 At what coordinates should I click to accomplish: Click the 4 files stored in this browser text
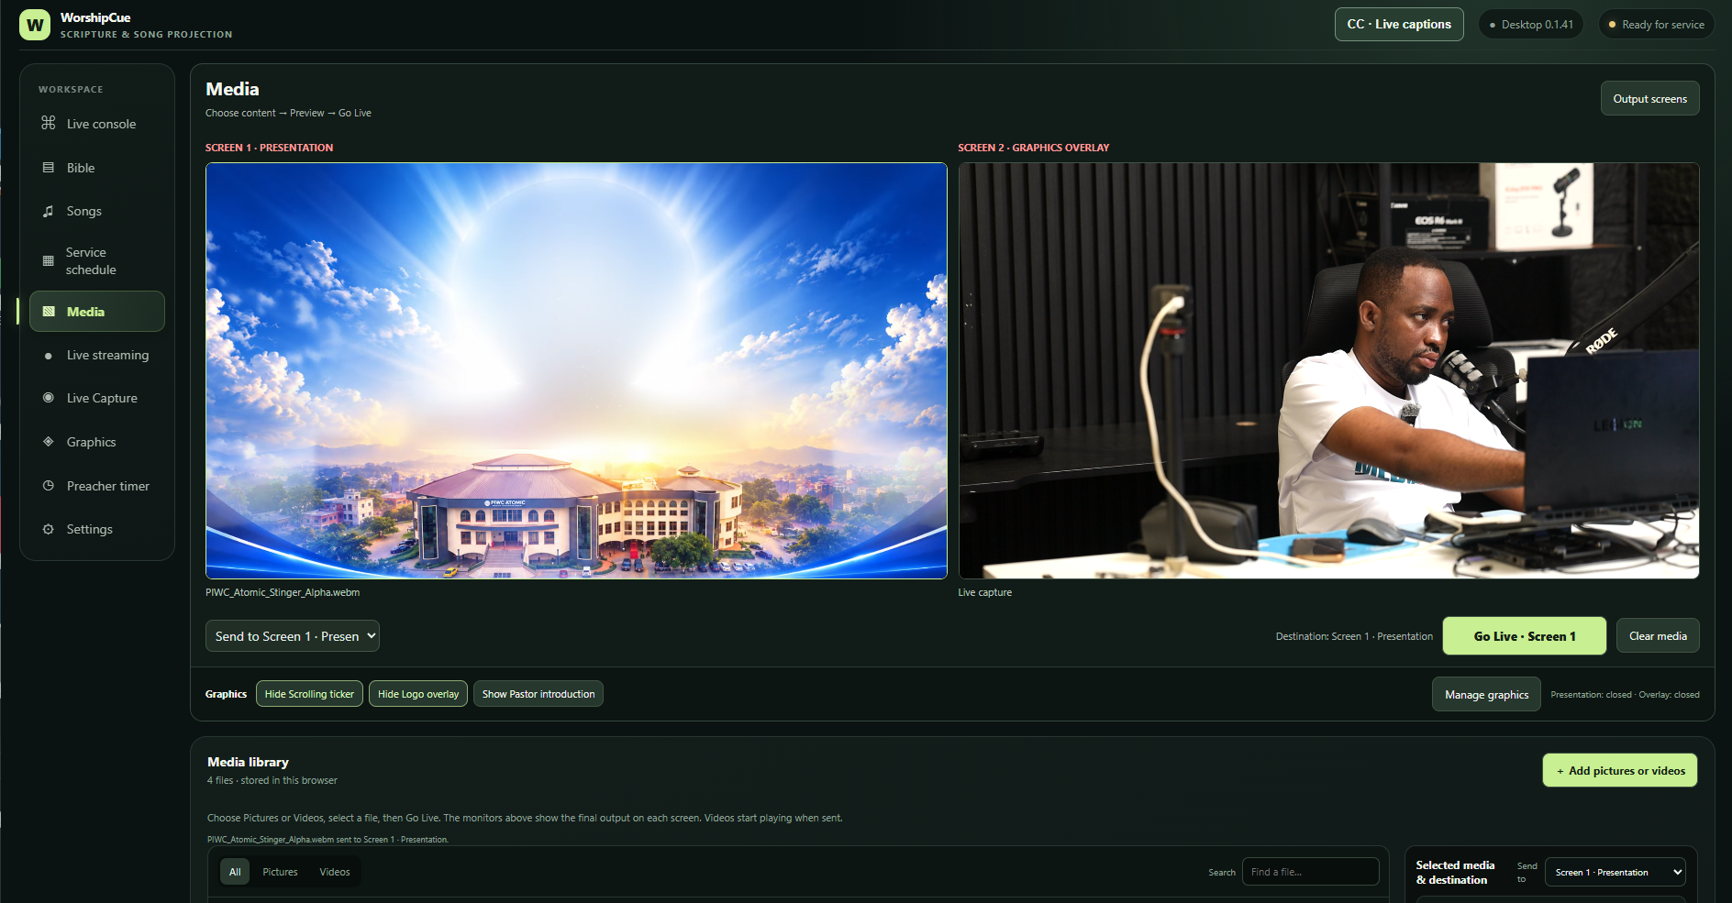(272, 781)
